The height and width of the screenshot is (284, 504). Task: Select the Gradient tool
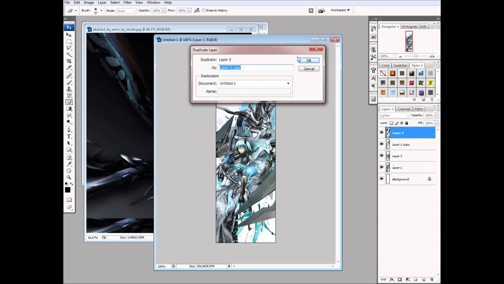coord(69,109)
